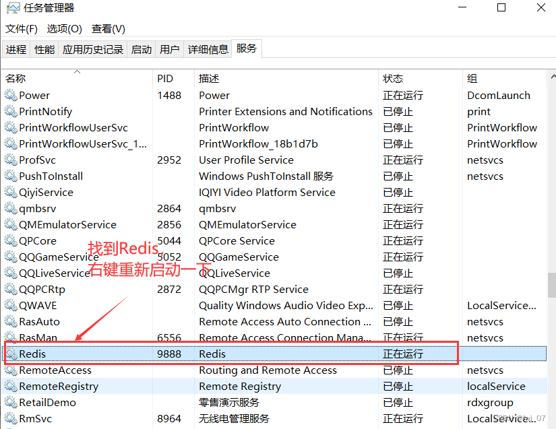The image size is (556, 429).
Task: Open the 选项(O) menu
Action: pos(65,29)
